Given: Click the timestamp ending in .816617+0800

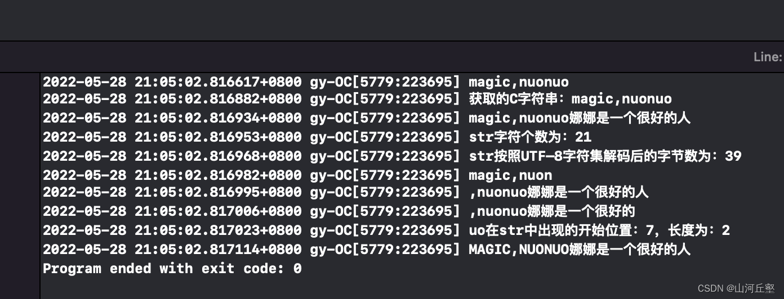Looking at the screenshot, I should pos(172,82).
